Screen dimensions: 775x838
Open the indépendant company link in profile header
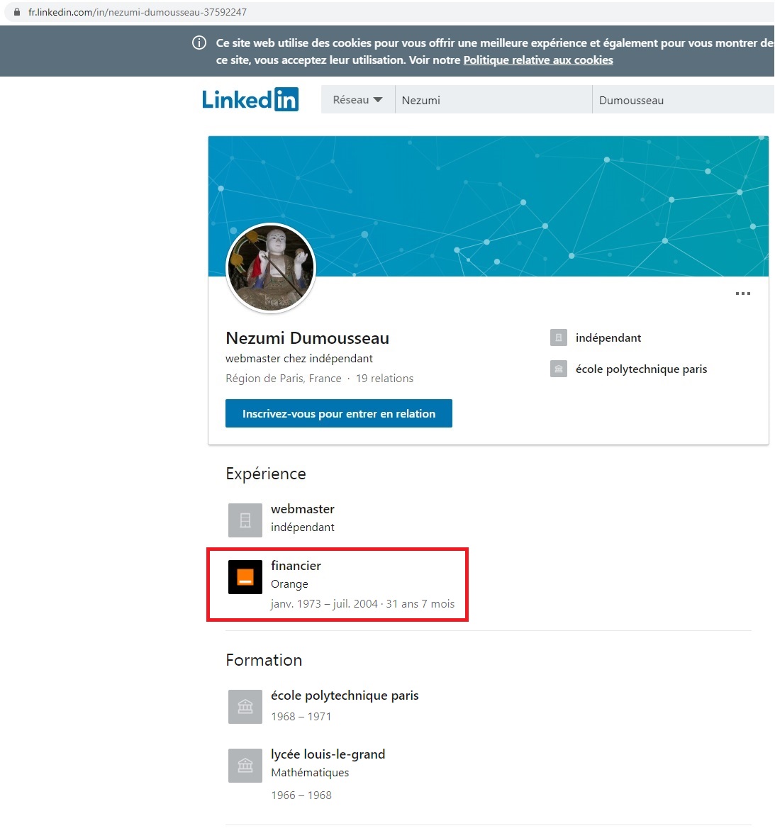click(608, 337)
